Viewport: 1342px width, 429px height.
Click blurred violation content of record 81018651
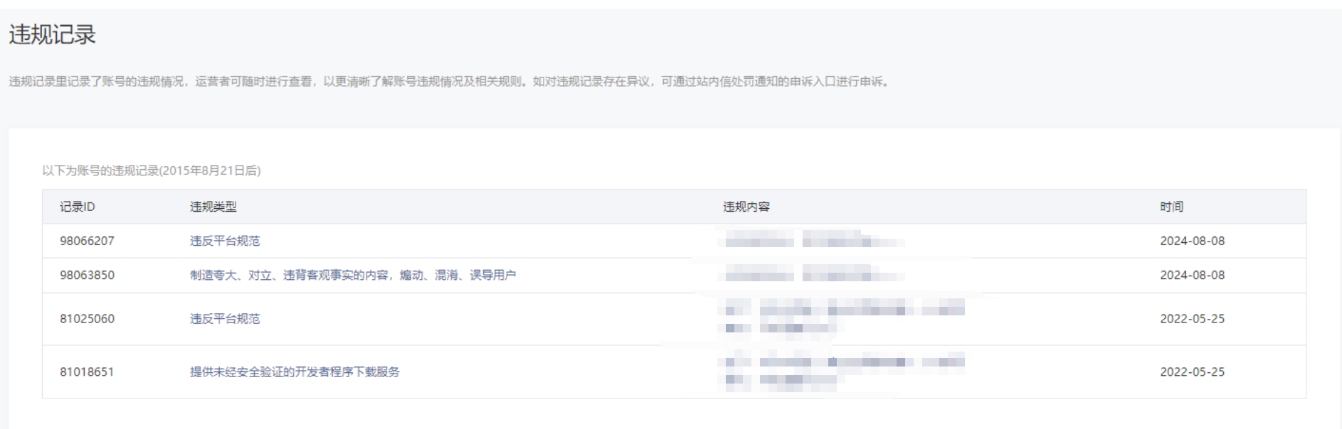click(x=845, y=371)
